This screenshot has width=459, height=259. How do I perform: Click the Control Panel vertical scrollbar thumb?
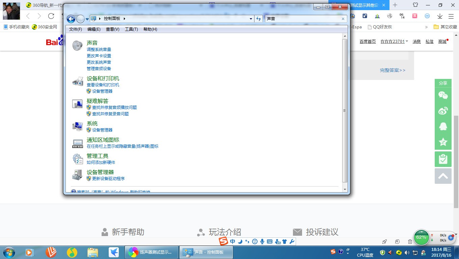point(345,111)
